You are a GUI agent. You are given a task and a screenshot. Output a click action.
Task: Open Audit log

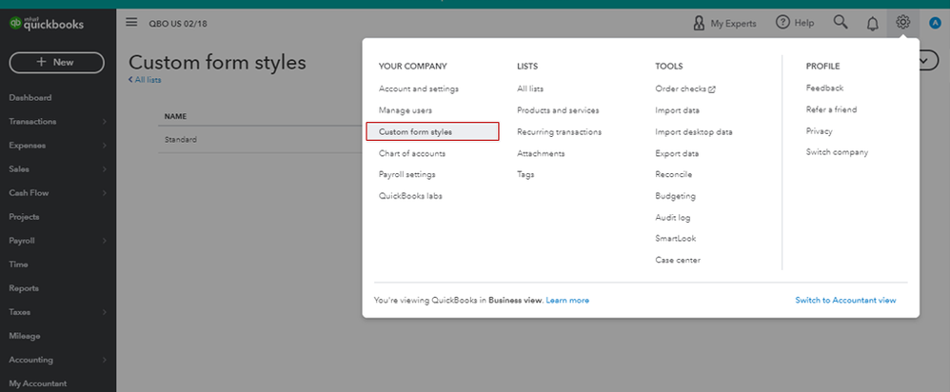(x=672, y=218)
